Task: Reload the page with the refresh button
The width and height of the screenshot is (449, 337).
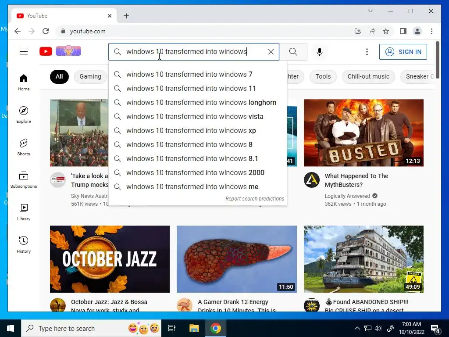Action: (46, 31)
